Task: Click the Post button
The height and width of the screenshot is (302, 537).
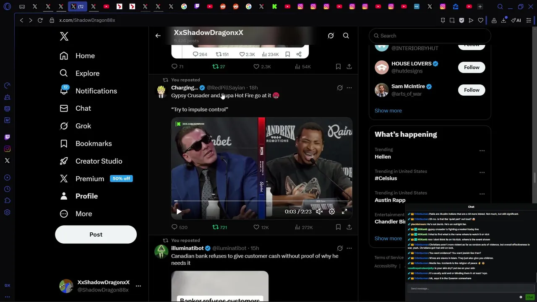Action: (96, 234)
